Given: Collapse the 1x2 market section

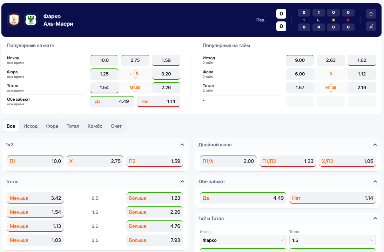Looking at the screenshot, I should (182, 145).
